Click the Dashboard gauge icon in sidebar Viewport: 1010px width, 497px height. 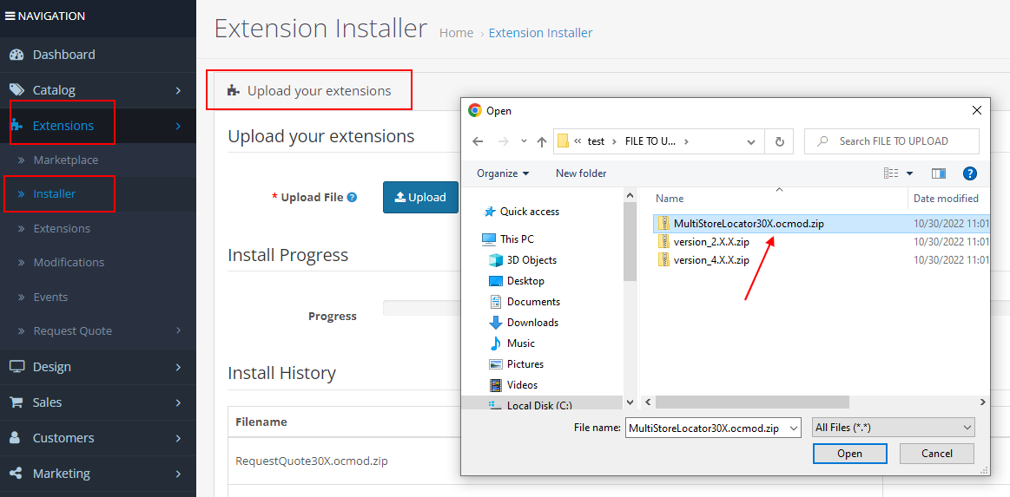coord(16,55)
